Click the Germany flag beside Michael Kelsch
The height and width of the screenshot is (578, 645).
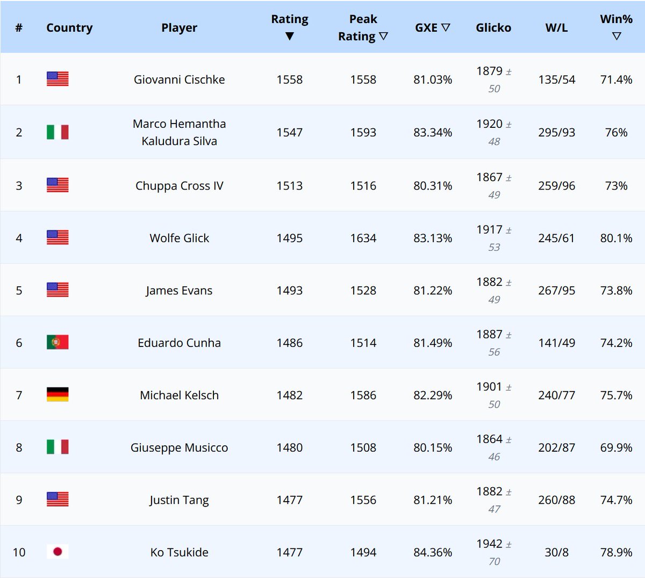[58, 394]
